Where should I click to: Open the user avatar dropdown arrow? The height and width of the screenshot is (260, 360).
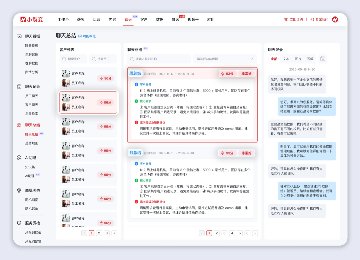pyautogui.click(x=340, y=20)
